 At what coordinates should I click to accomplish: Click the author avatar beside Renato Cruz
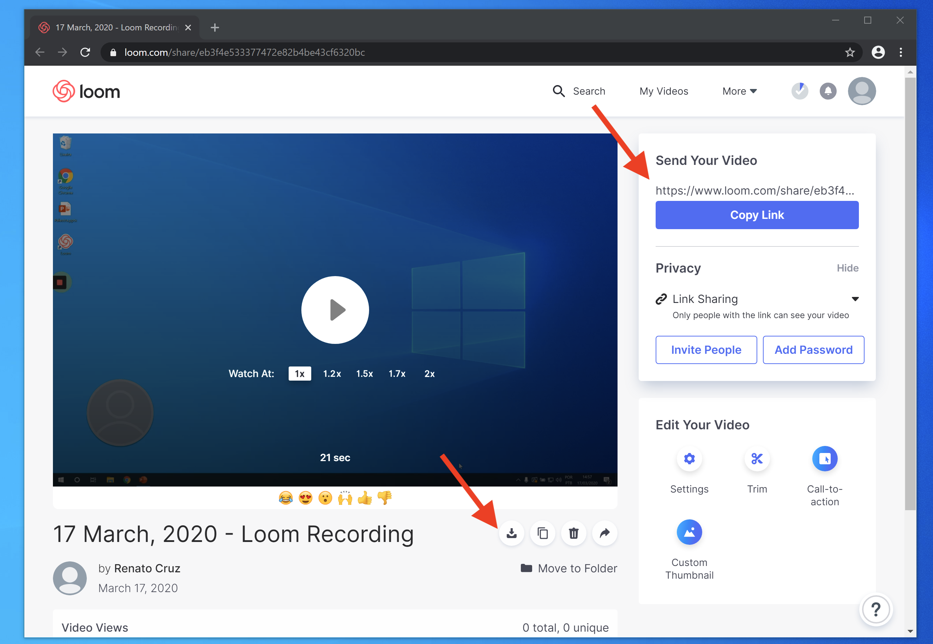(x=70, y=578)
